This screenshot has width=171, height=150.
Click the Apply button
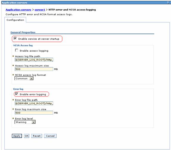pos(17,136)
